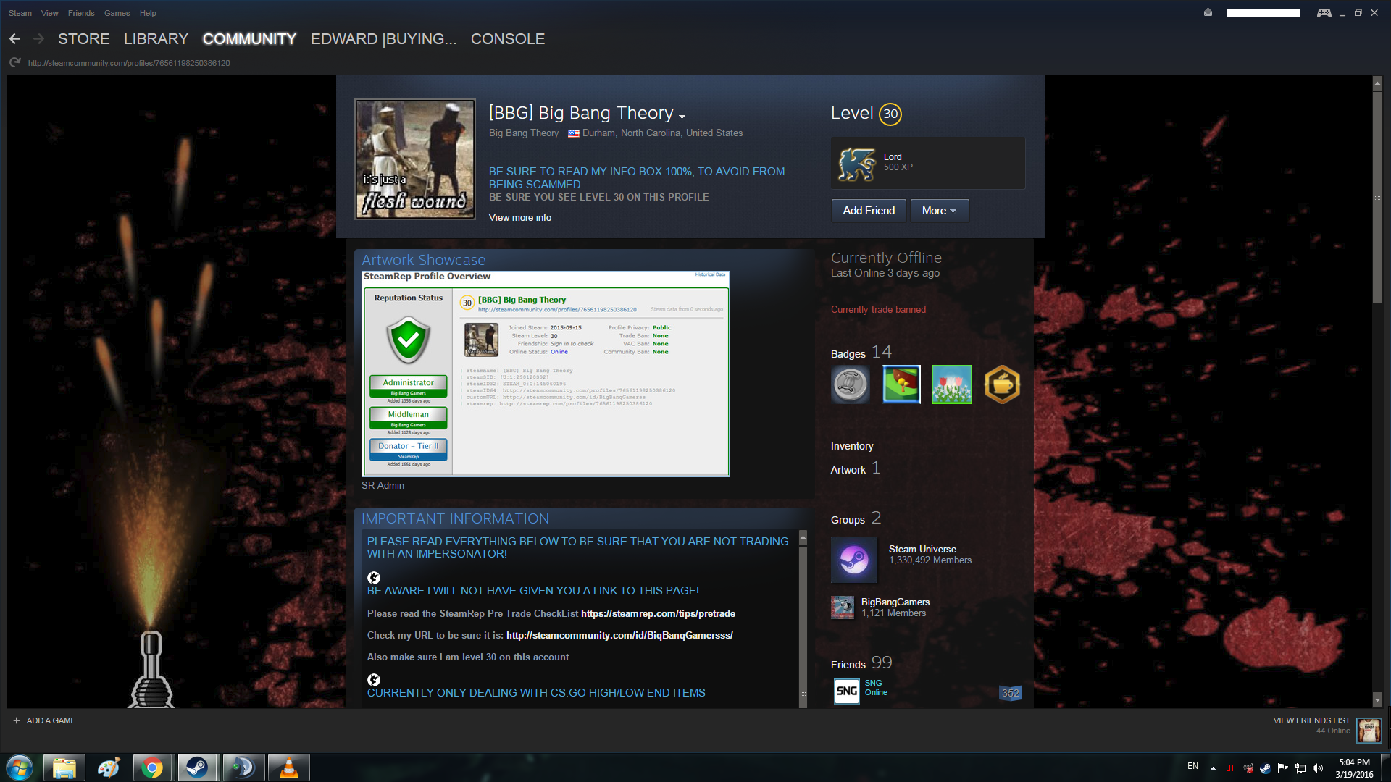Click View more info link
The image size is (1391, 782).
[x=520, y=217]
